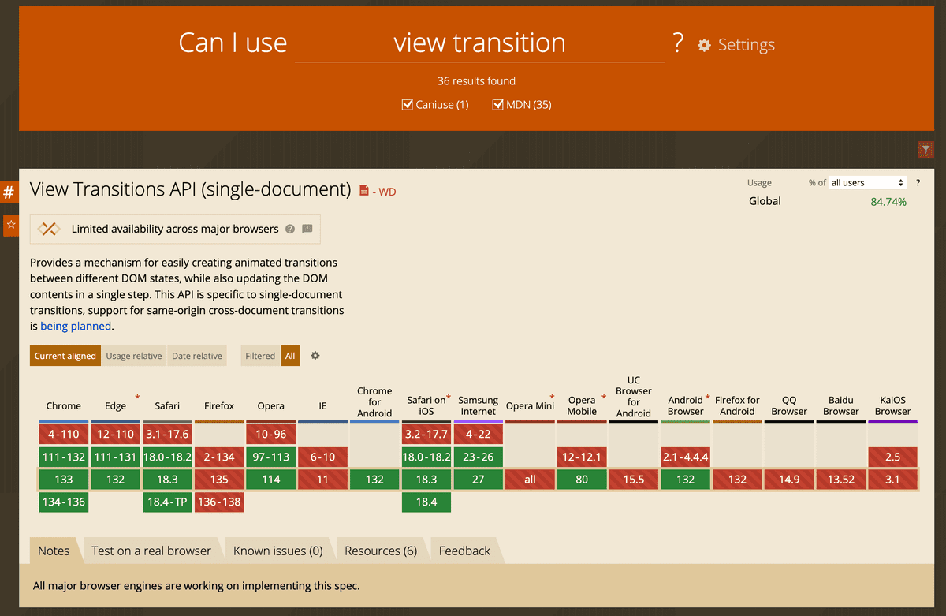The width and height of the screenshot is (946, 616).
Task: Click IE 11 cell
Action: coord(322,480)
